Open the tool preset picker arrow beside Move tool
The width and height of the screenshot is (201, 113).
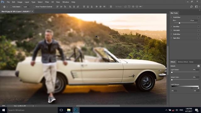click(x=7, y=7)
